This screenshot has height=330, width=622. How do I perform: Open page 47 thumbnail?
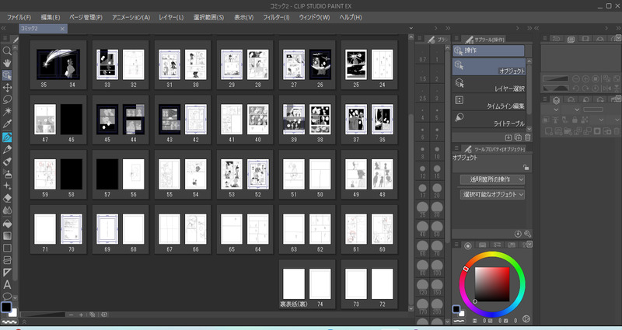[x=45, y=120]
